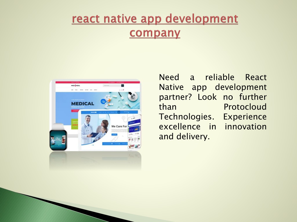This screenshot has height=222, width=297.
Task: Click the "MEDICAL" banner heading in the mockup
Action: [83, 104]
